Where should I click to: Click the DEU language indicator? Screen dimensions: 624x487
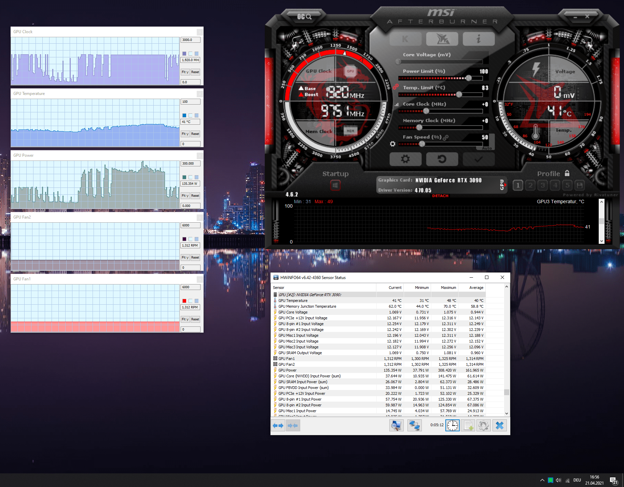click(x=577, y=480)
